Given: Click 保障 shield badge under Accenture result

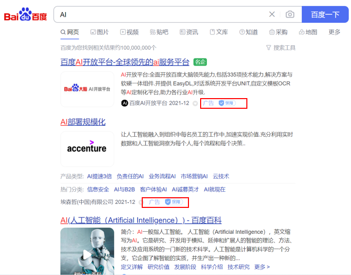Looking at the screenshot, I should click(174, 202).
